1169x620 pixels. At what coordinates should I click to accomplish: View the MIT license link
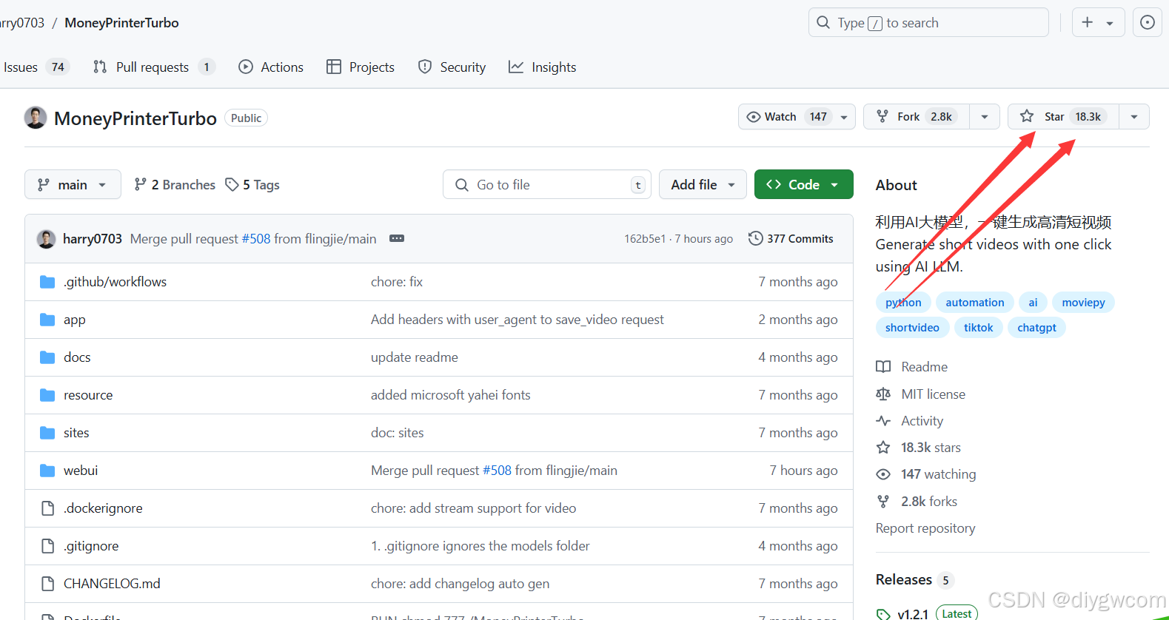pos(921,394)
